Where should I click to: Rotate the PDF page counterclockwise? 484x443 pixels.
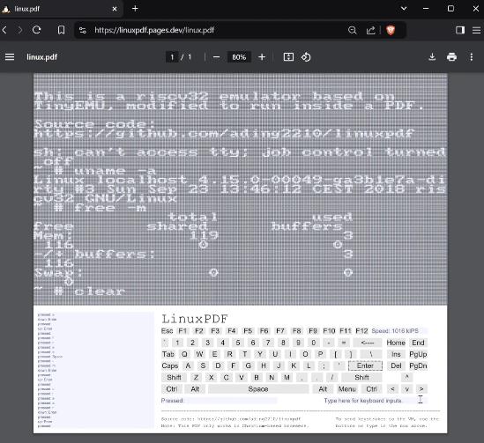tap(306, 56)
